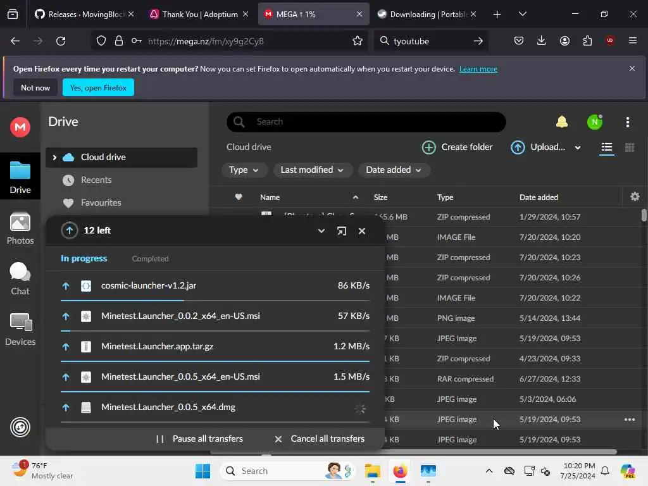Screen dimensions: 648x486
Task: Click the Minetest.Launcher.app.tar.gz progress bar
Action: (x=215, y=361)
